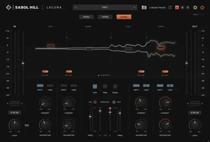Go to next preset with right arrow
Viewport: 210px width, 142px height.
135,8
